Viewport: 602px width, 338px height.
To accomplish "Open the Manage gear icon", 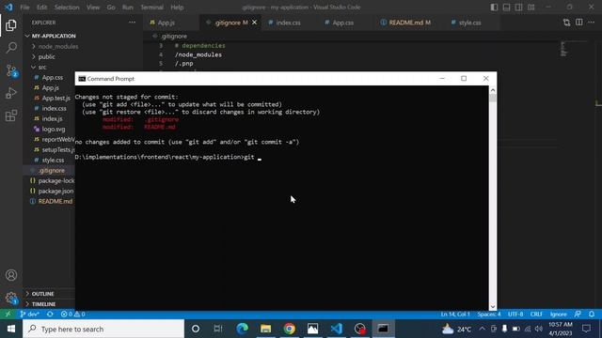I will [10, 298].
